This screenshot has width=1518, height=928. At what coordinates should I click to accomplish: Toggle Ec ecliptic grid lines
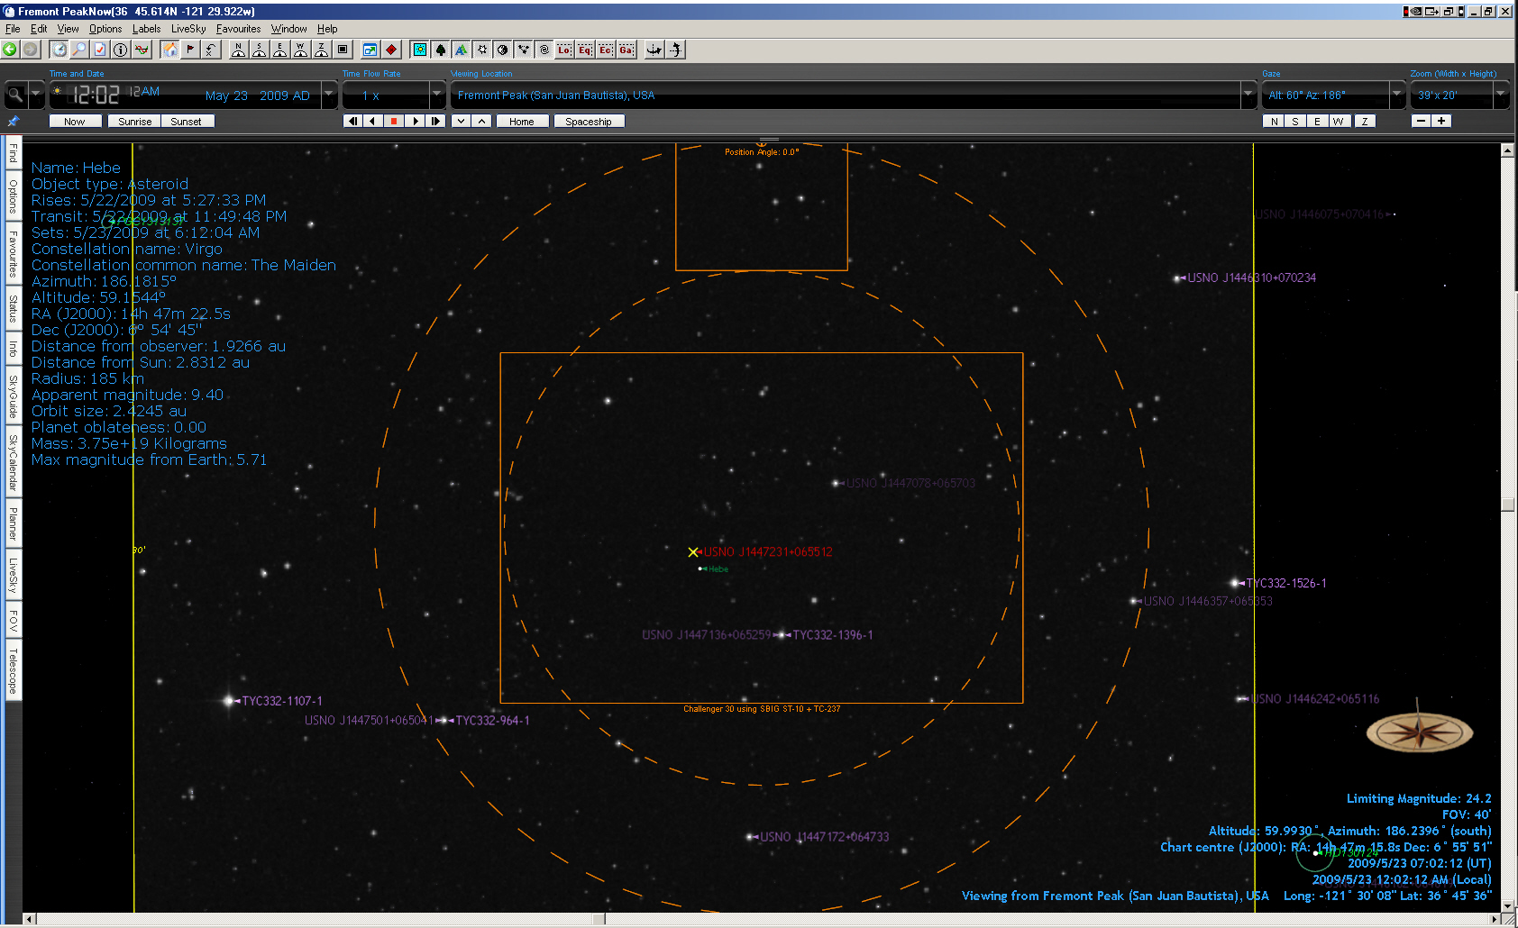[x=606, y=50]
